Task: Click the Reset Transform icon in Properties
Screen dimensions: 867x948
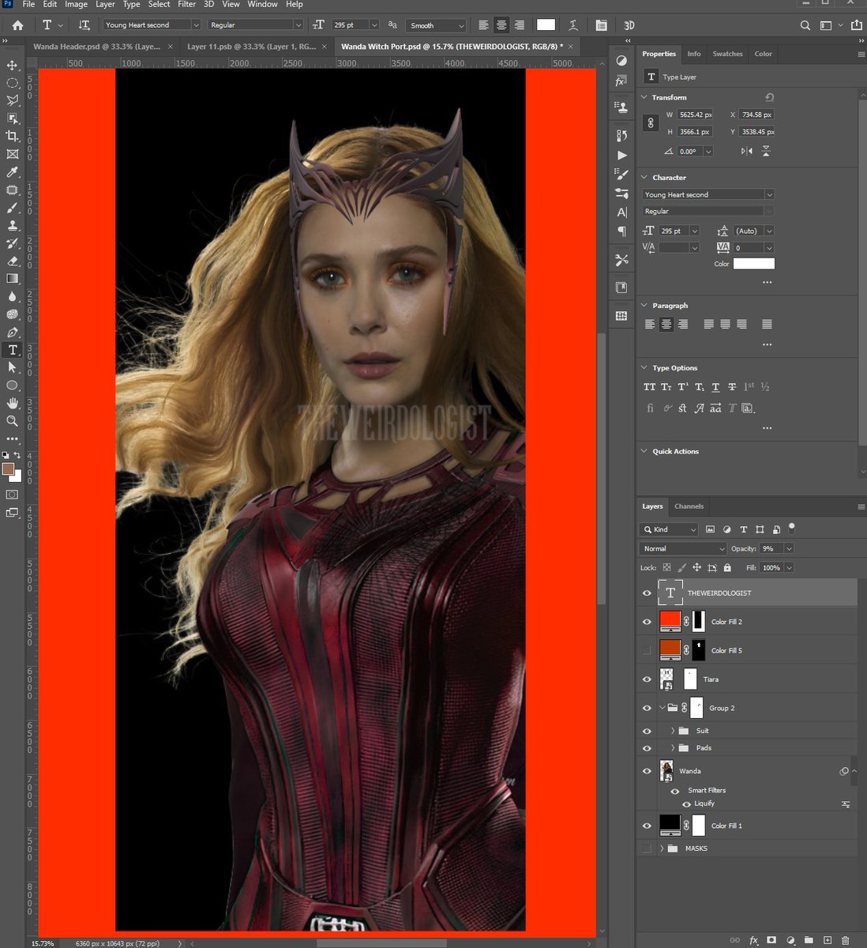Action: (770, 97)
